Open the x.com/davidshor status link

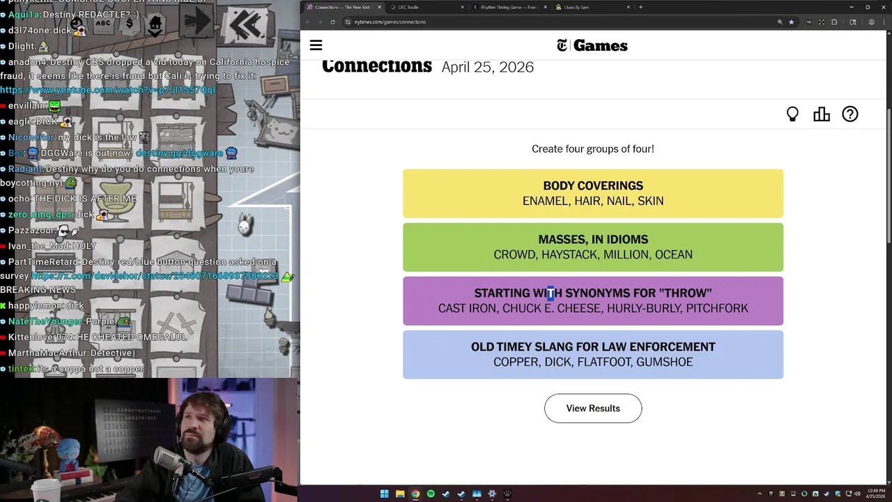point(155,276)
